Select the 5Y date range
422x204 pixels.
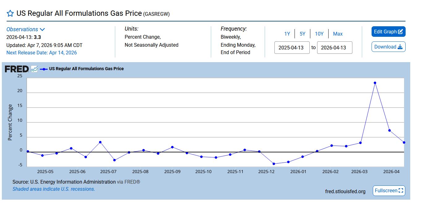[x=302, y=34]
